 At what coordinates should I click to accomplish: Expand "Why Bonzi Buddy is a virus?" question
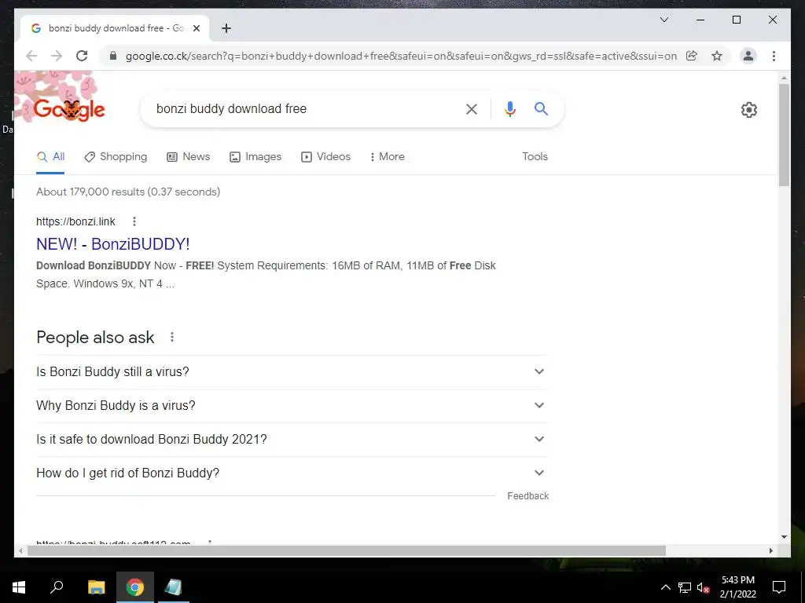pos(292,406)
